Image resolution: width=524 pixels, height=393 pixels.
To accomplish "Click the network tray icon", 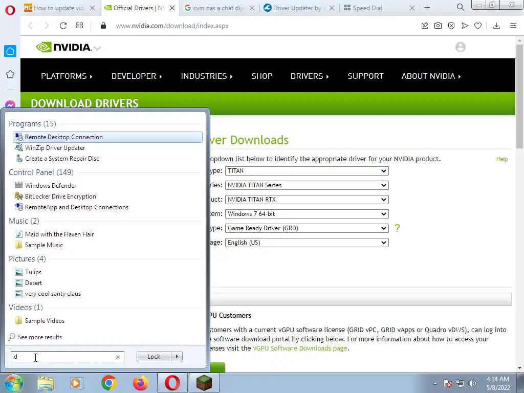I will point(460,383).
